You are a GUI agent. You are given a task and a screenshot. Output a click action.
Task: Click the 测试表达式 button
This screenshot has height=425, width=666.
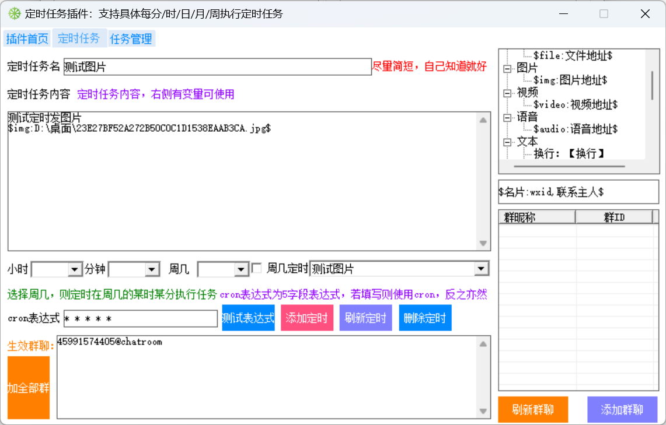tap(248, 318)
